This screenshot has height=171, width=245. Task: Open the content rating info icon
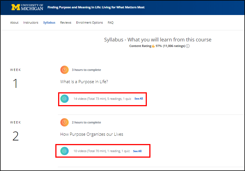[x=187, y=46]
